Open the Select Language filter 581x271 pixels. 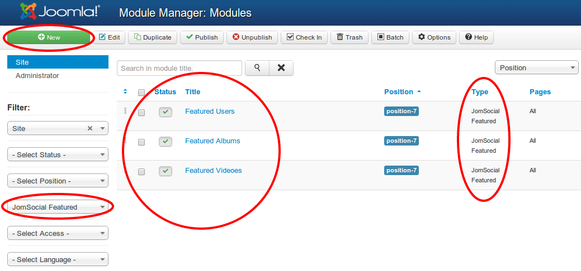pos(58,259)
